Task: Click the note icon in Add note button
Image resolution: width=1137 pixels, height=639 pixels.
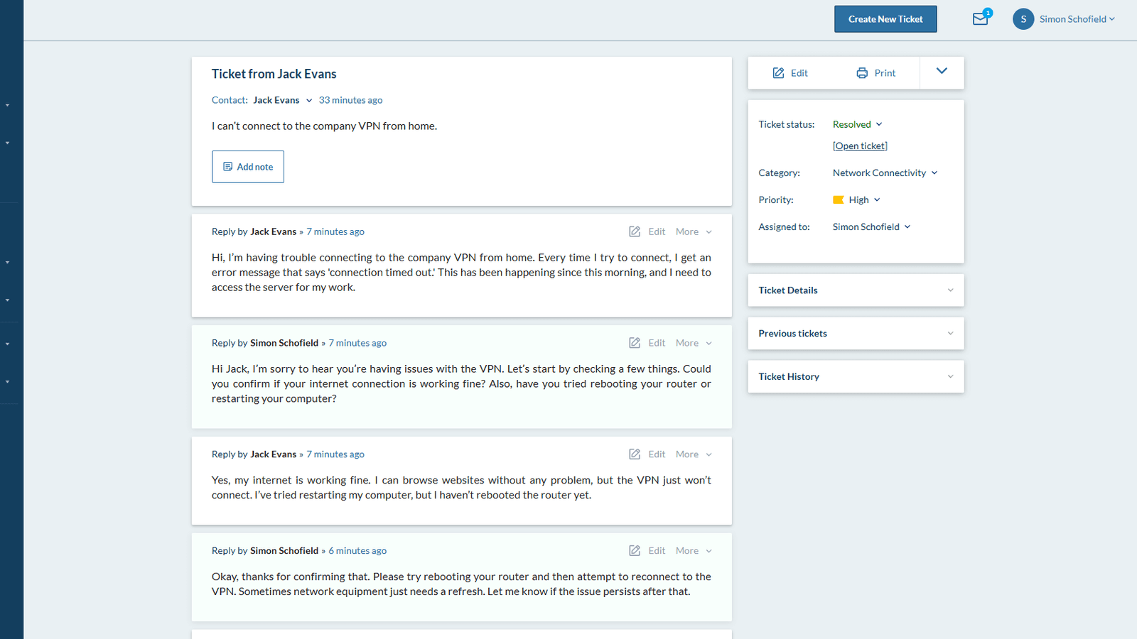Action: tap(227, 167)
